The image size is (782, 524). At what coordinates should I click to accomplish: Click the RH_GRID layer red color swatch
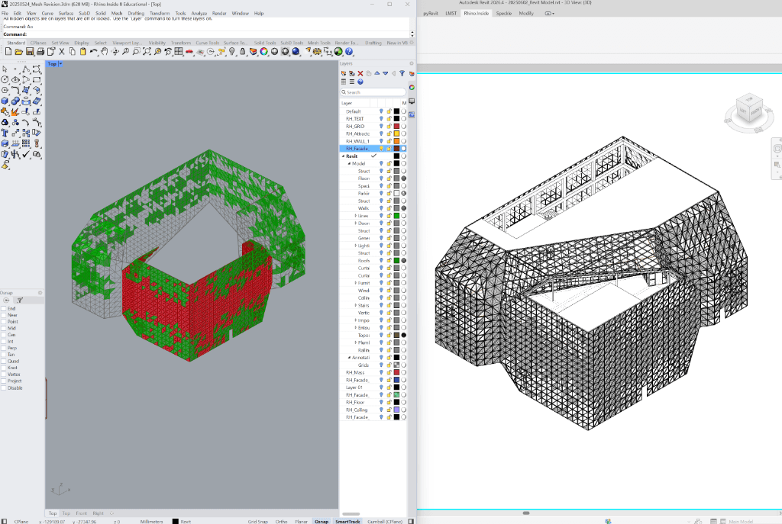click(396, 127)
